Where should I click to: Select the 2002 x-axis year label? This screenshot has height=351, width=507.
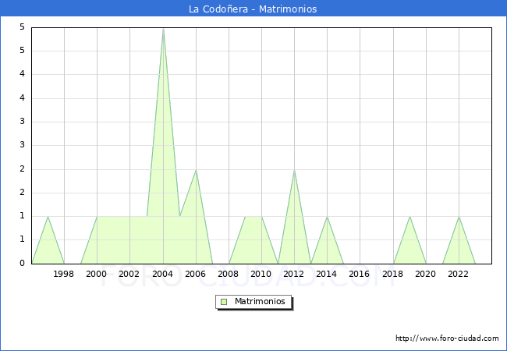point(129,274)
